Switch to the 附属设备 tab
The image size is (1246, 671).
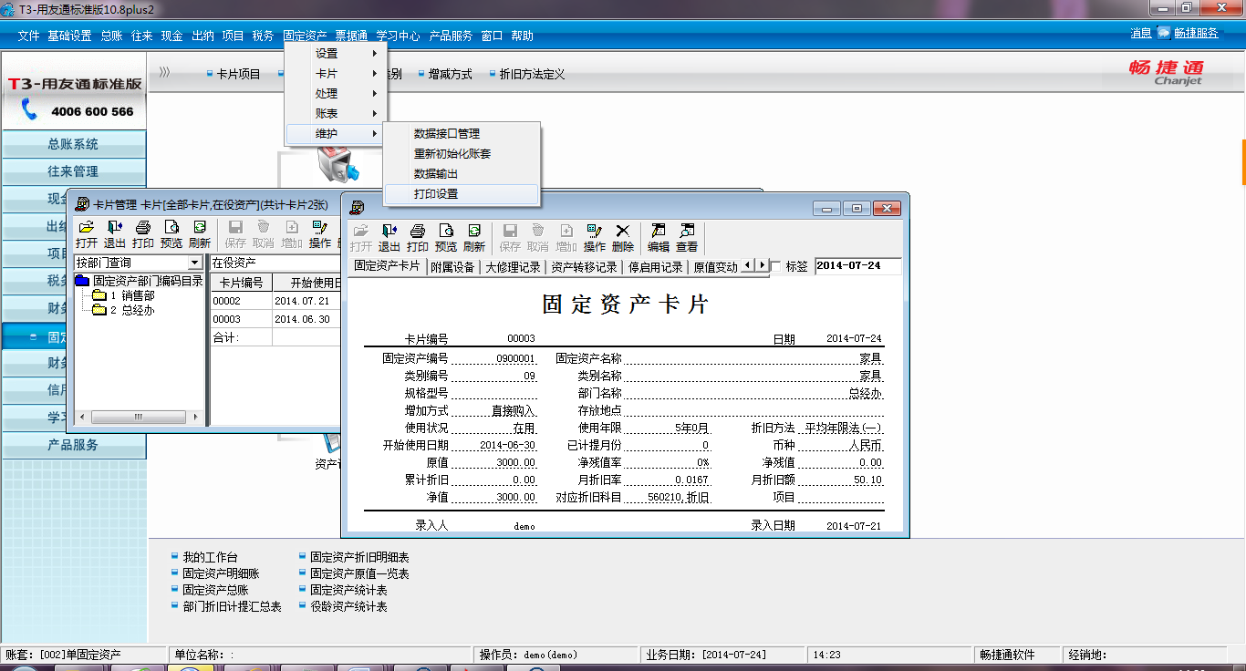point(453,267)
